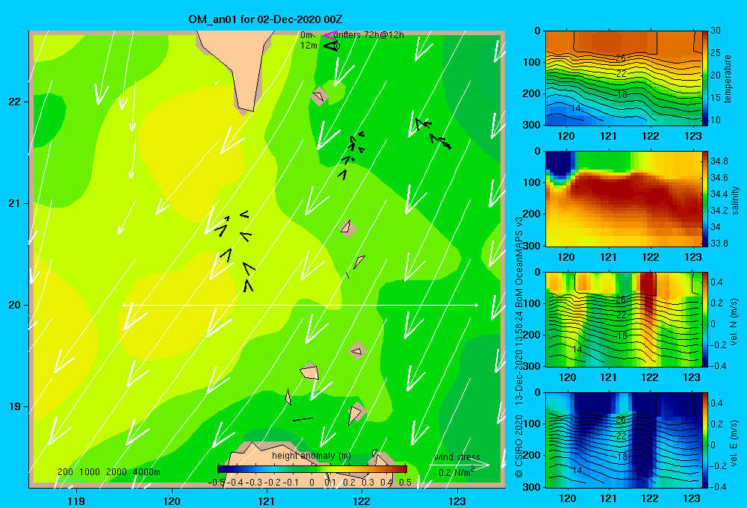Click the vel. E color scale bar

pyautogui.click(x=706, y=440)
